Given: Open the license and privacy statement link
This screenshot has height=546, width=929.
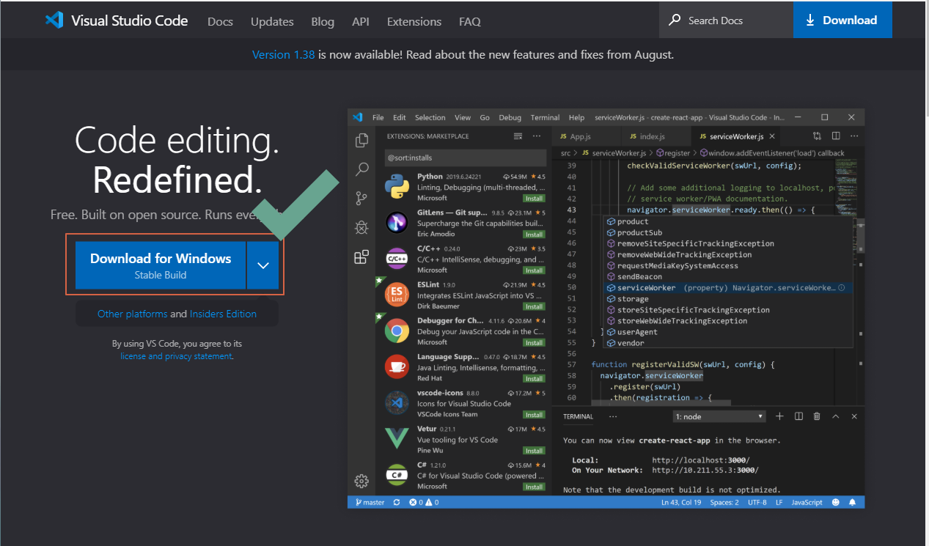Looking at the screenshot, I should (176, 356).
